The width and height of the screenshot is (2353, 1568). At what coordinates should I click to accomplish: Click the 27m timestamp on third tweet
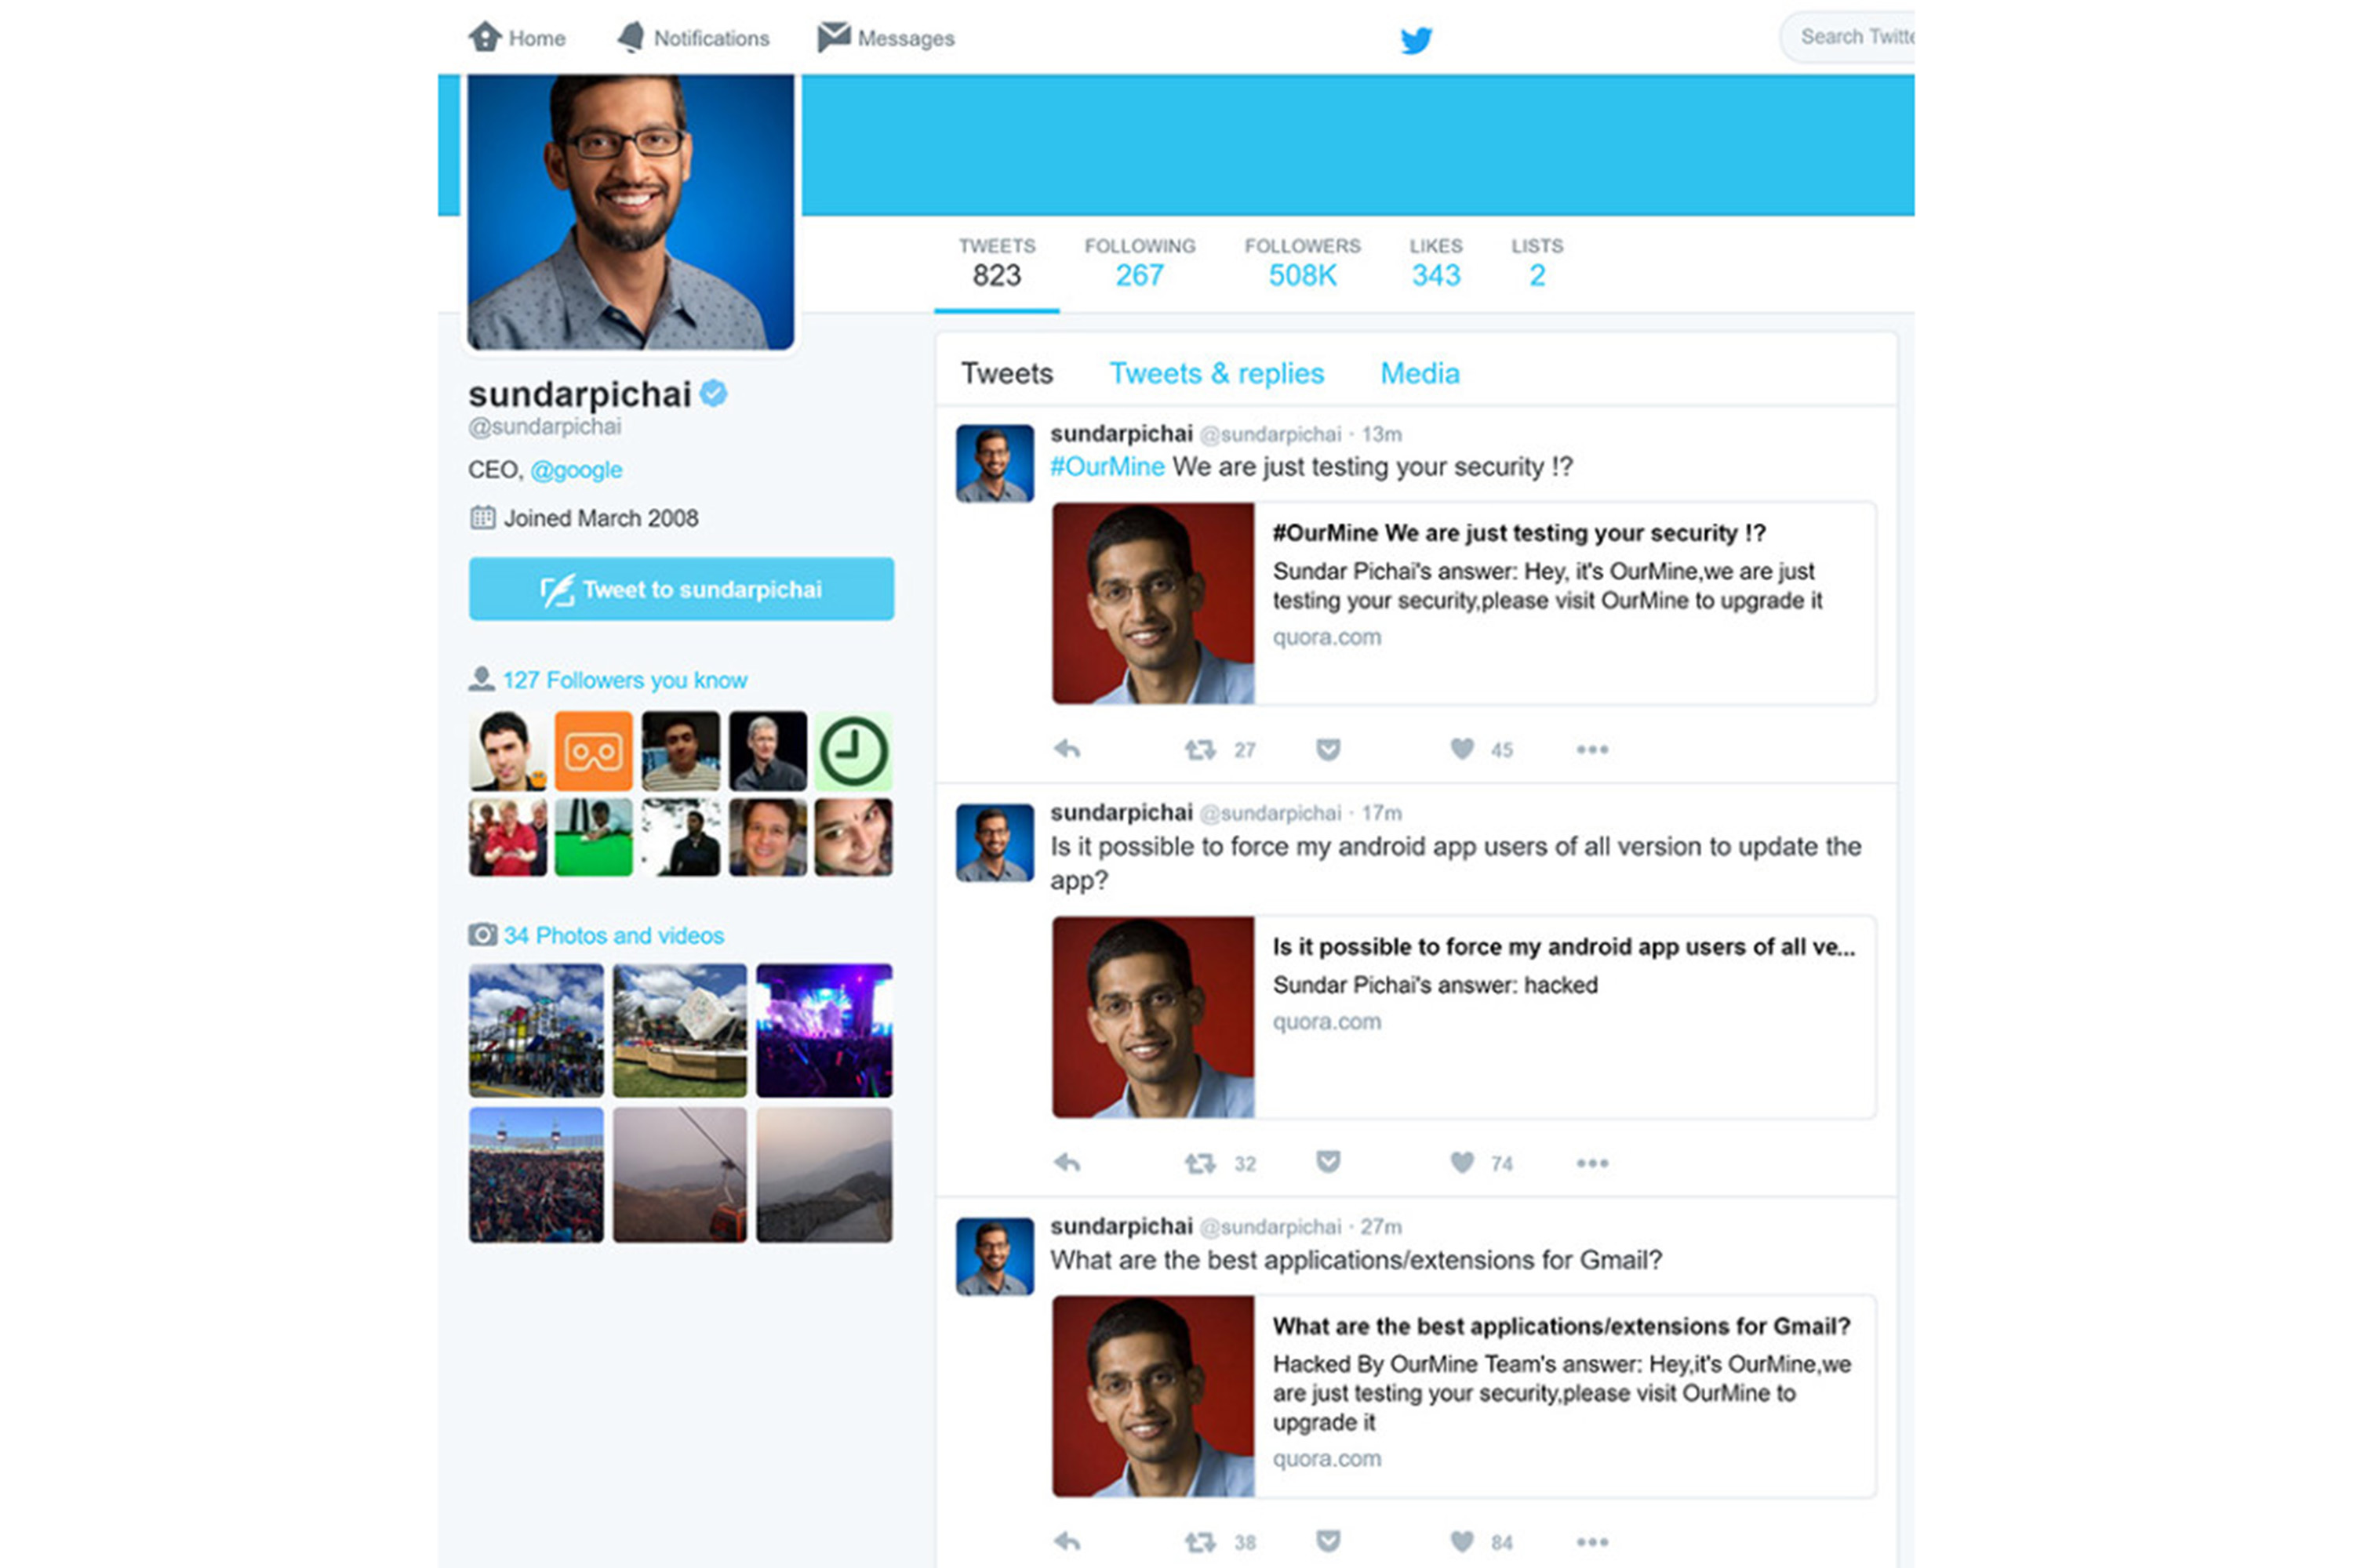coord(1381,1227)
